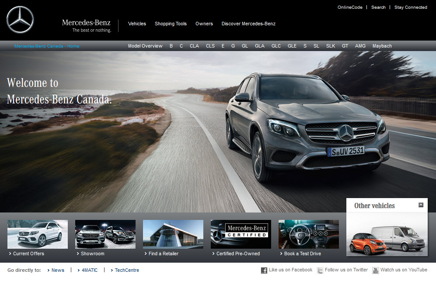Click the Mercedes-Benz star logo

point(20,20)
